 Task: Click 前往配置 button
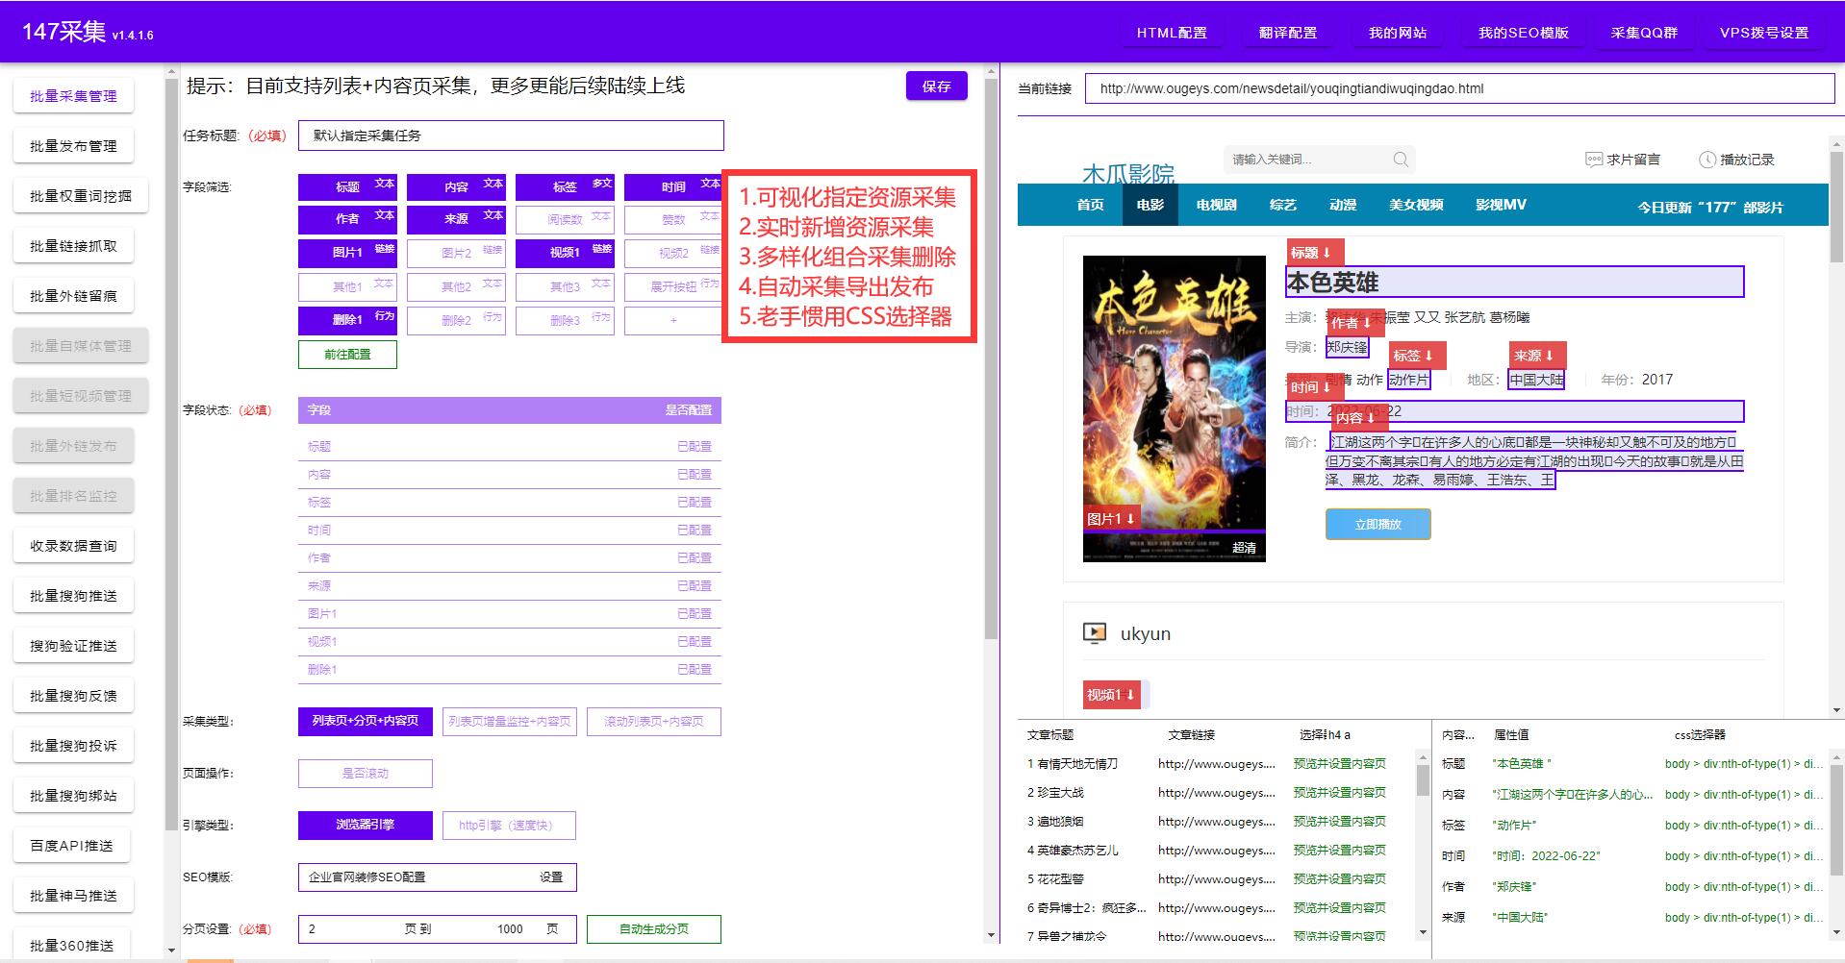pos(347,355)
